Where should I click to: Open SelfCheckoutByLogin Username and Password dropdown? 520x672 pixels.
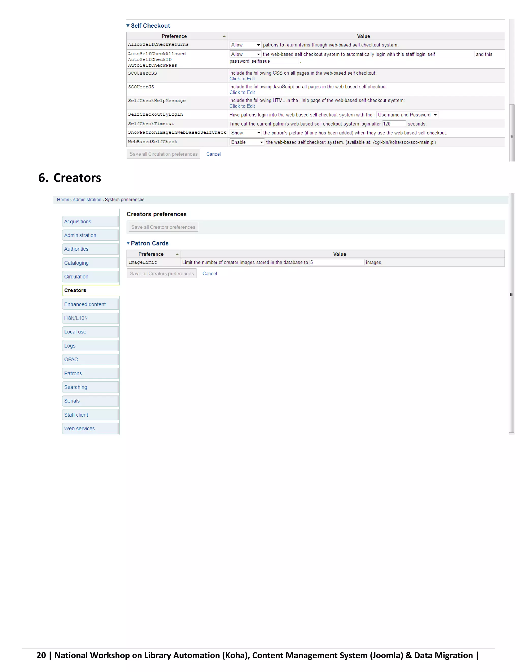coord(407,115)
